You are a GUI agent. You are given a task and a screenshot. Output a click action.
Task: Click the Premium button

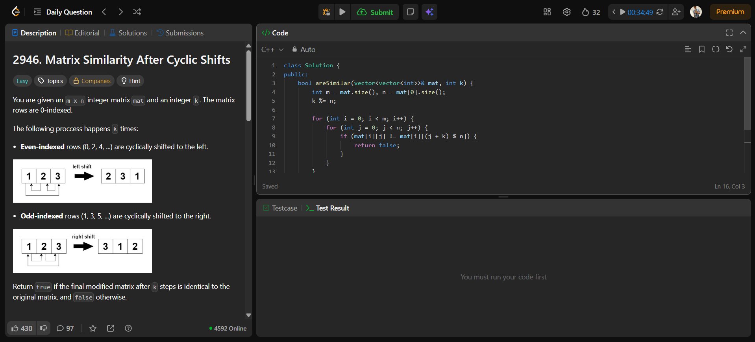click(730, 12)
